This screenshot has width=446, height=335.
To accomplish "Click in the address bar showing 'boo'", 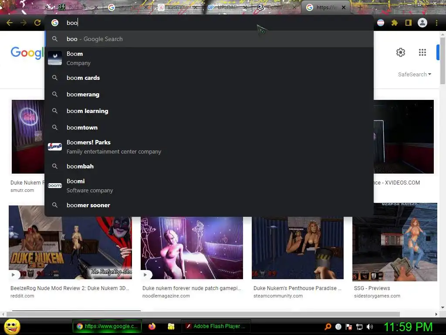I will pyautogui.click(x=209, y=23).
